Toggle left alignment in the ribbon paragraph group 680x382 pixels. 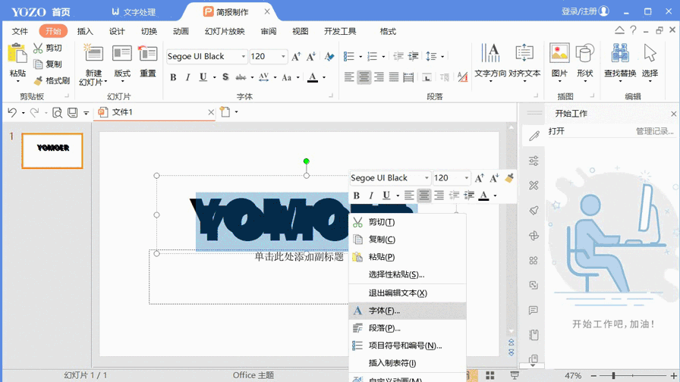[349, 77]
